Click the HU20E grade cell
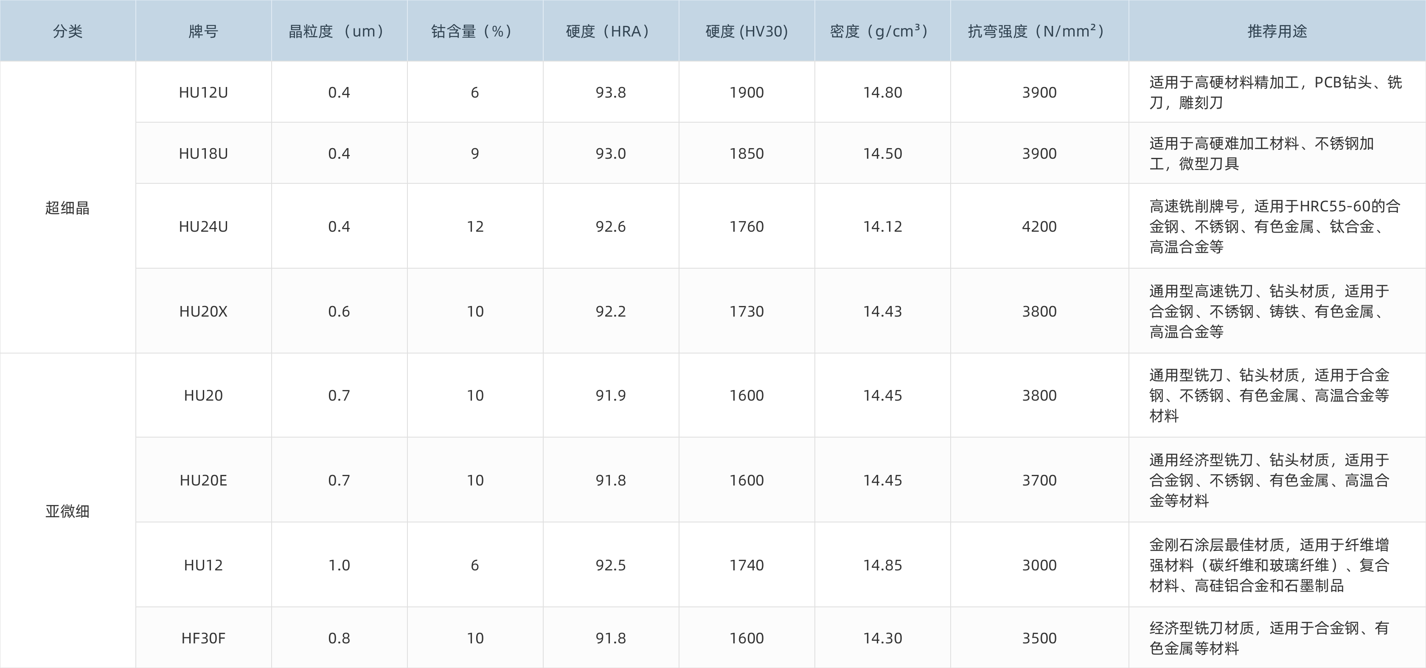 (203, 480)
